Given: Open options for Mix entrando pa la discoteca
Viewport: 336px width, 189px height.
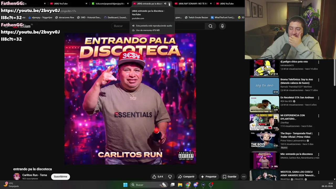Looking at the screenshot, I should (x=319, y=155).
